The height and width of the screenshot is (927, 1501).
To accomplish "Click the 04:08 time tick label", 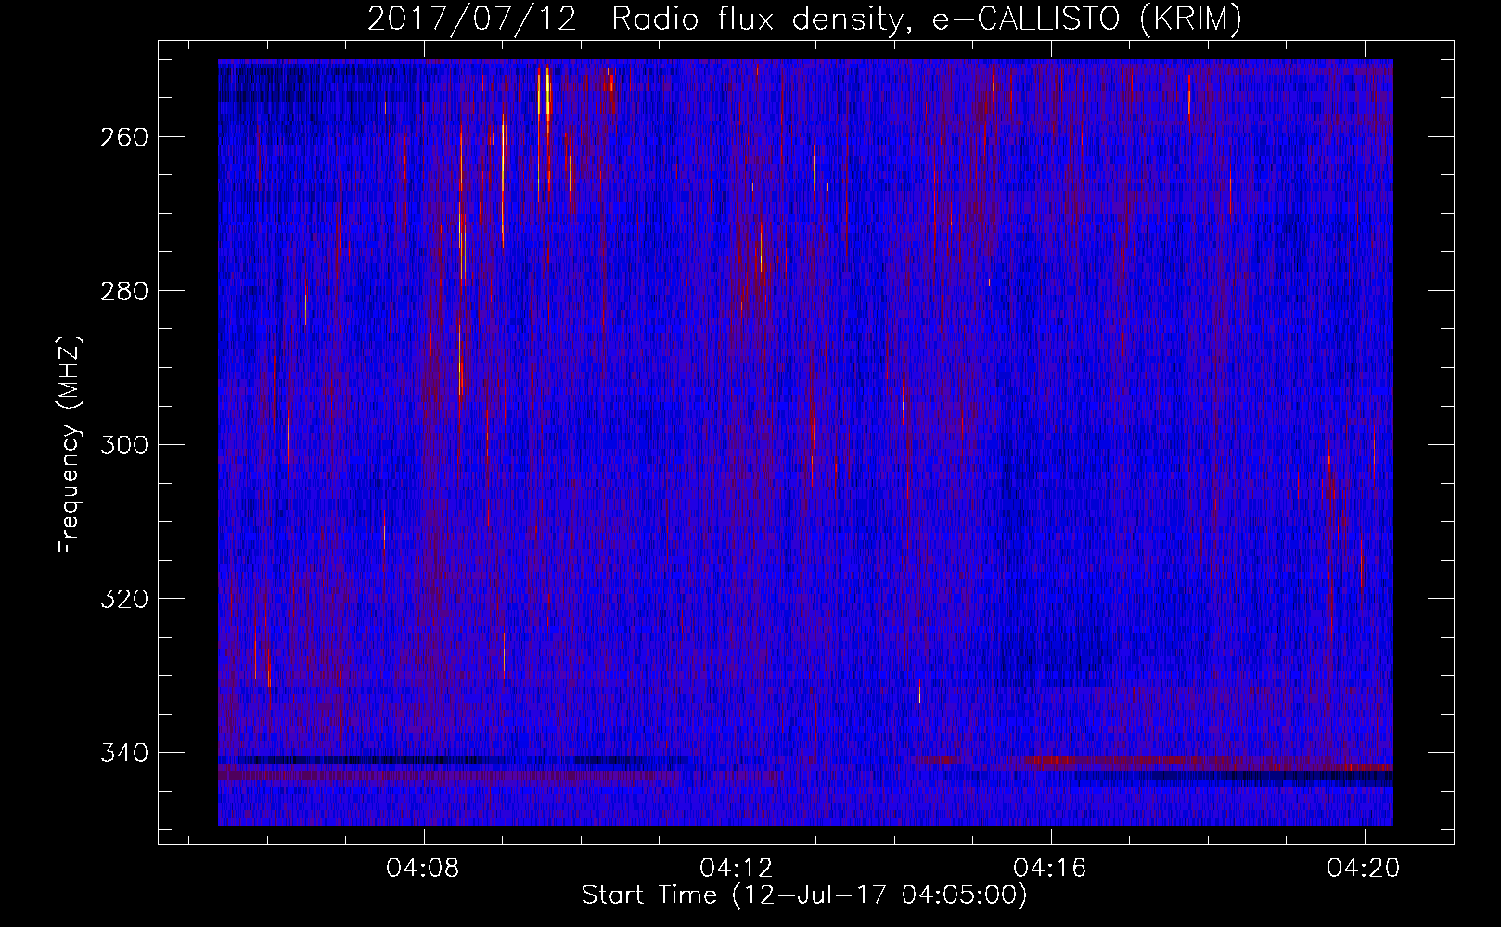I will coord(425,869).
